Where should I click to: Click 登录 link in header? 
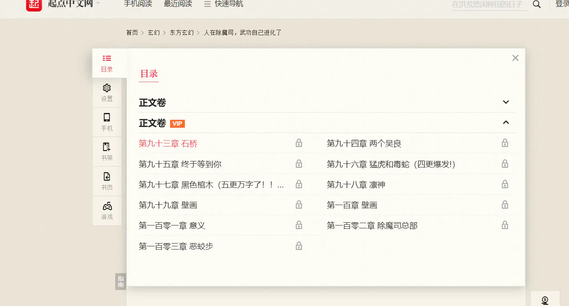coord(562,4)
